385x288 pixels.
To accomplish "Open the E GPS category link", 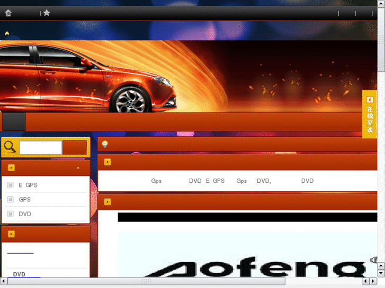I will click(x=28, y=185).
